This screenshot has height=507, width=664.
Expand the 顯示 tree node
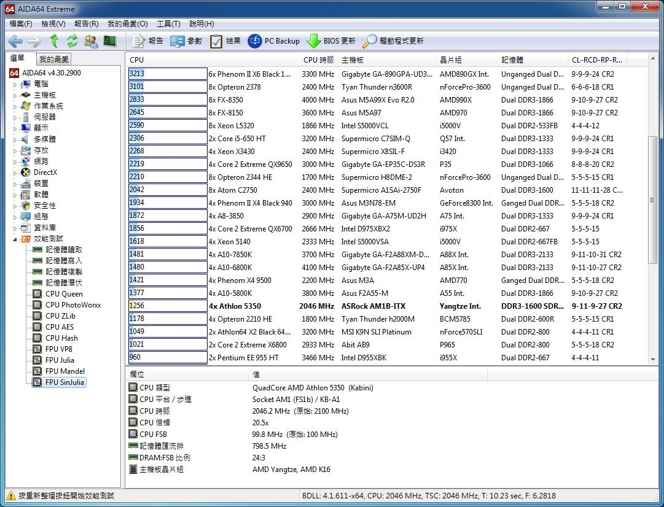[x=15, y=128]
